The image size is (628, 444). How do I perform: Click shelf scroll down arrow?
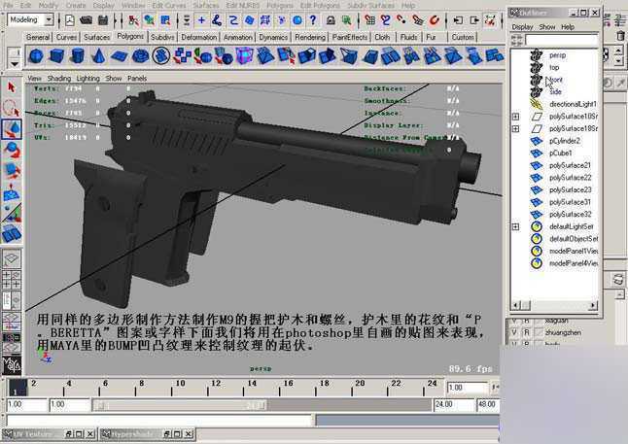click(x=619, y=61)
